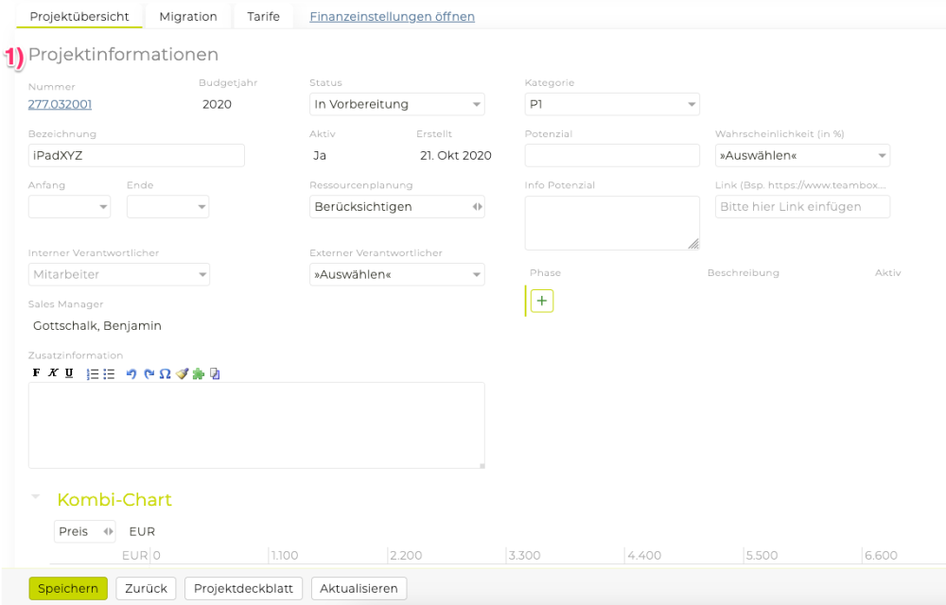
Task: Open the Kategorie dropdown showing P1
Action: (612, 104)
